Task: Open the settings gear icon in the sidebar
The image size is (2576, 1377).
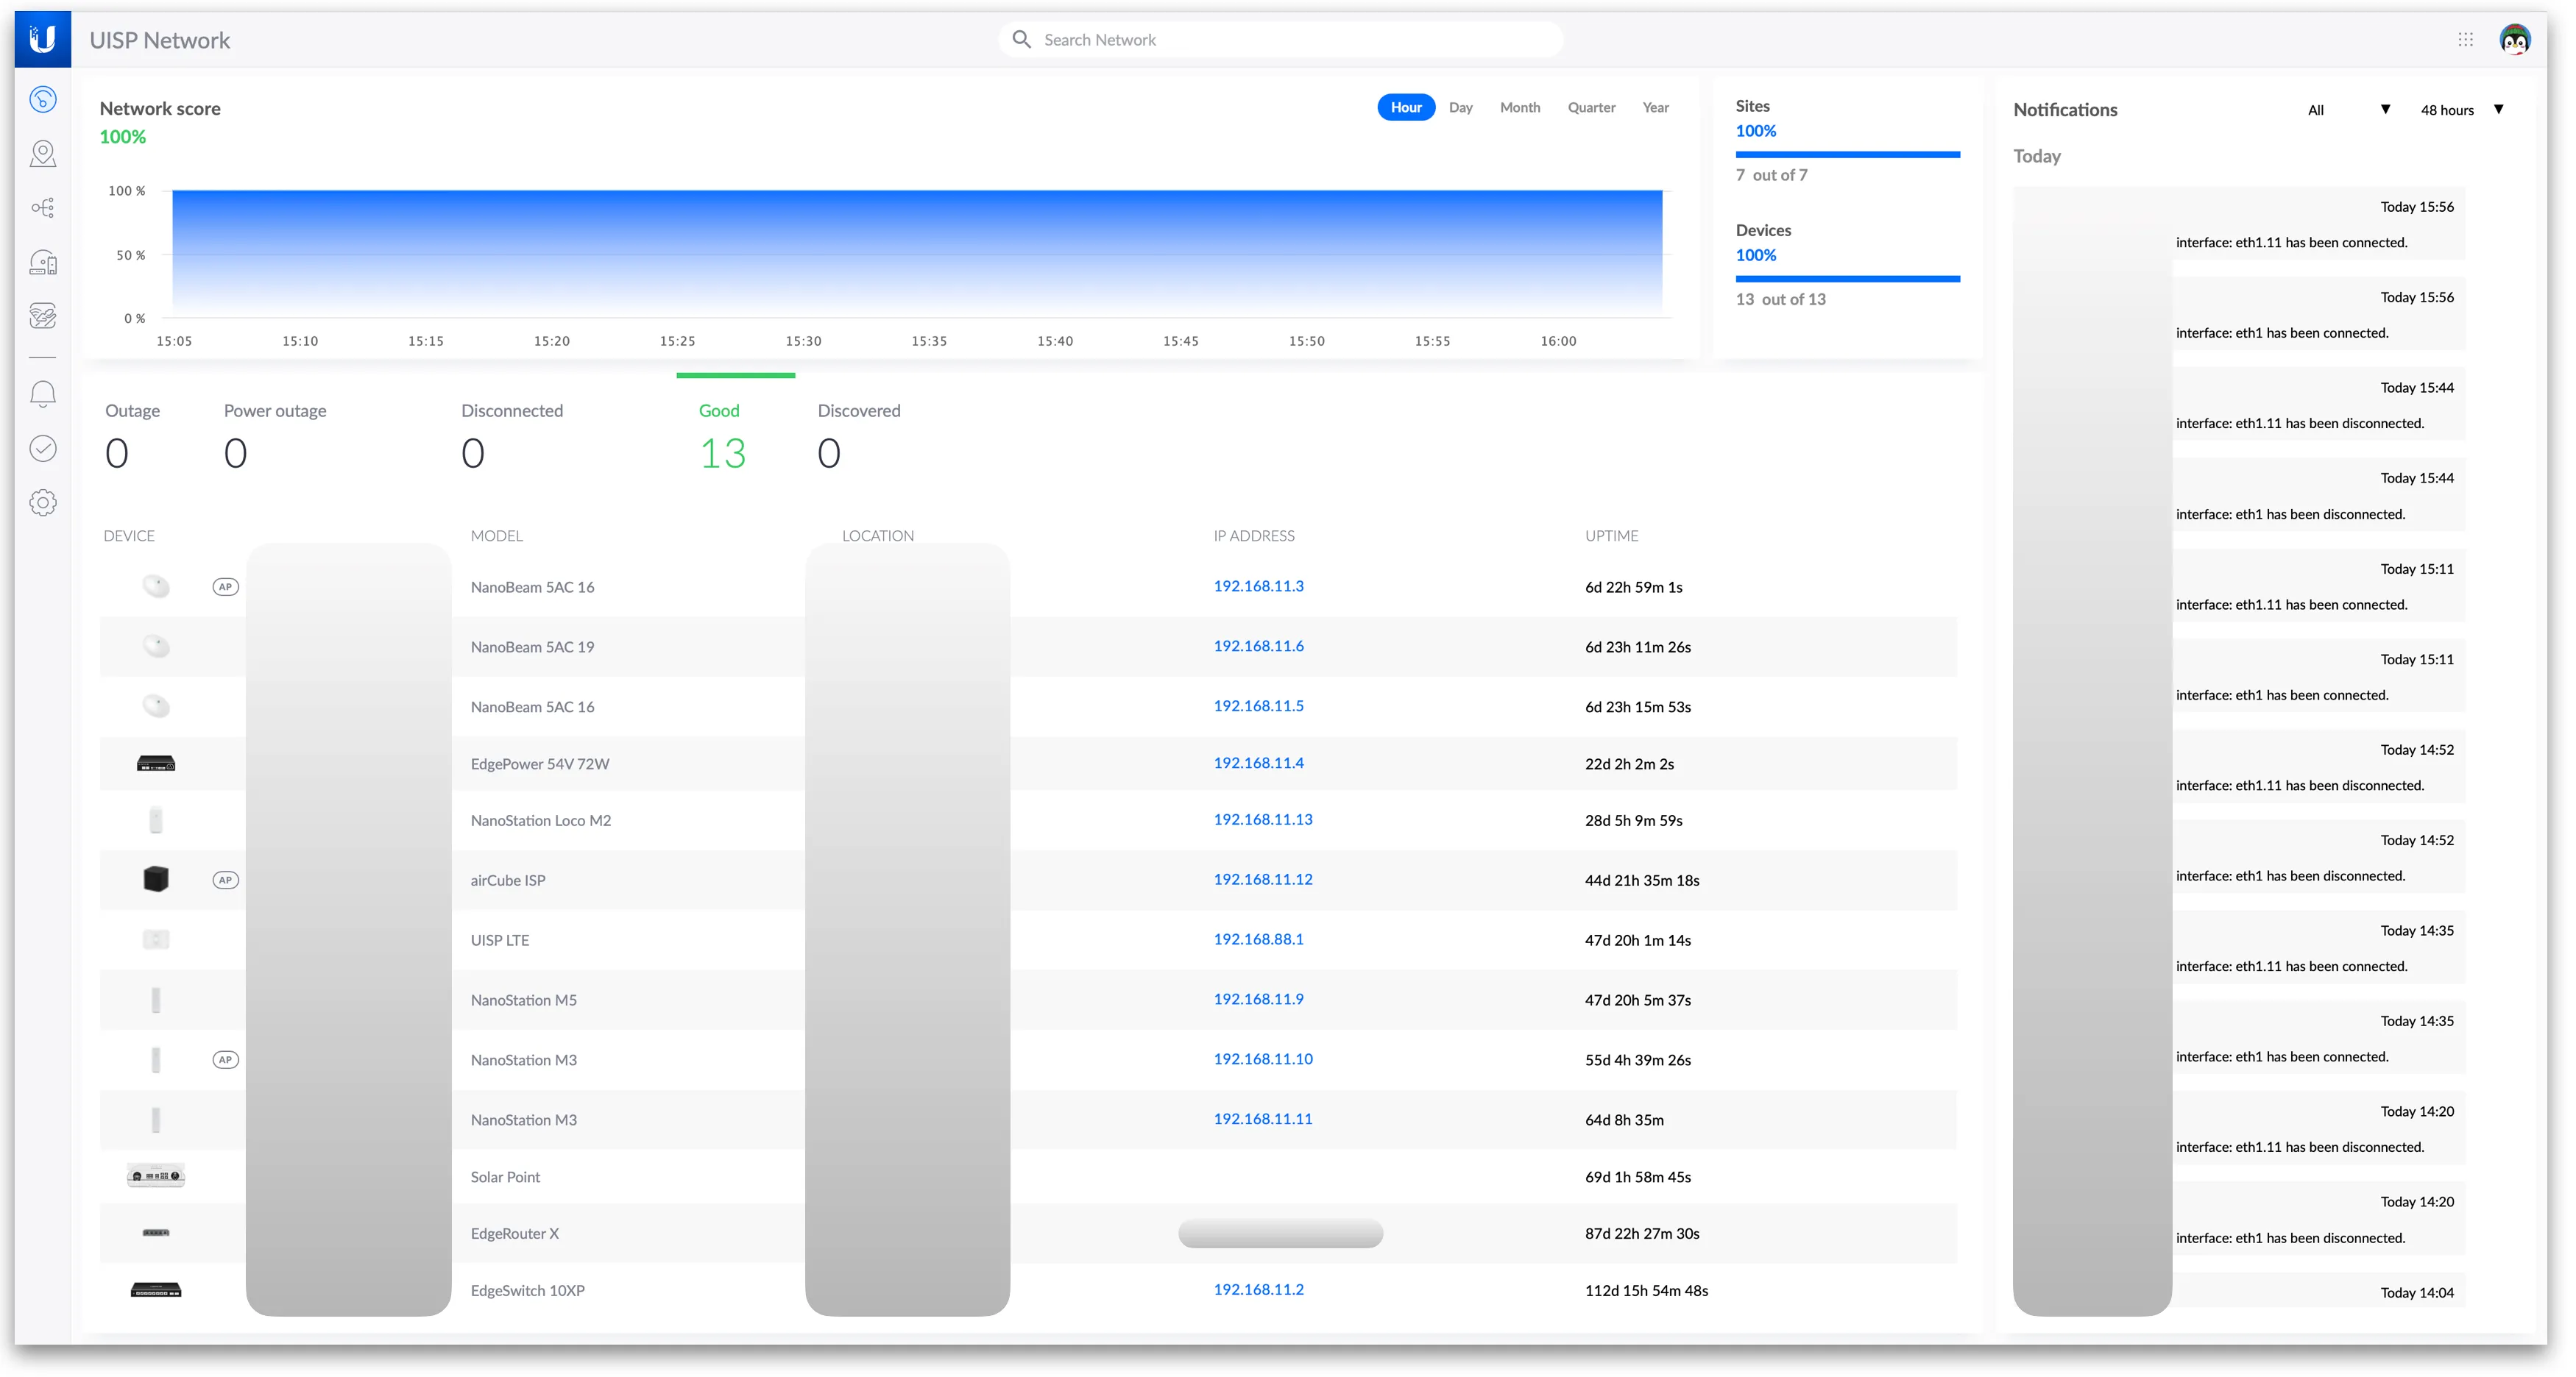Action: pos(43,502)
